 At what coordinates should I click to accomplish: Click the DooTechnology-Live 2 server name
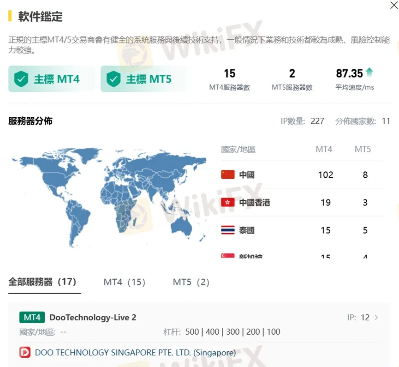[x=93, y=317]
